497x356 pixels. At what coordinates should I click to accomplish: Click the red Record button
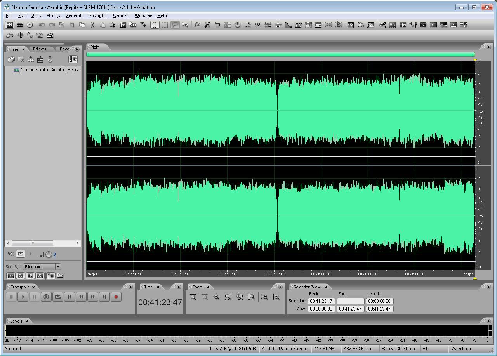(x=116, y=297)
